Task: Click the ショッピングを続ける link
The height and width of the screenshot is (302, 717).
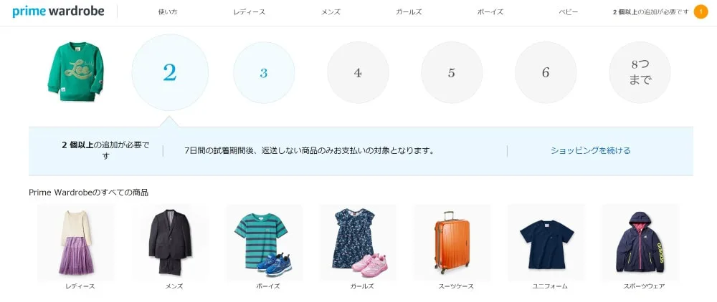Action: click(590, 150)
